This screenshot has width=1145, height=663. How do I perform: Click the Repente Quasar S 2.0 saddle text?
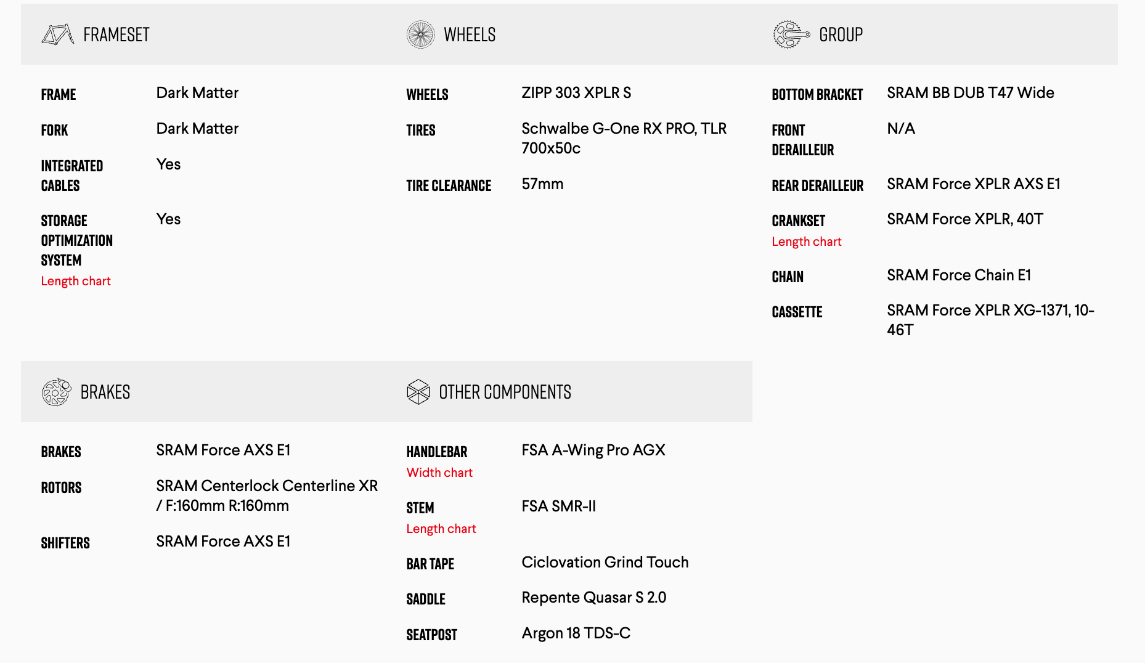[593, 598]
